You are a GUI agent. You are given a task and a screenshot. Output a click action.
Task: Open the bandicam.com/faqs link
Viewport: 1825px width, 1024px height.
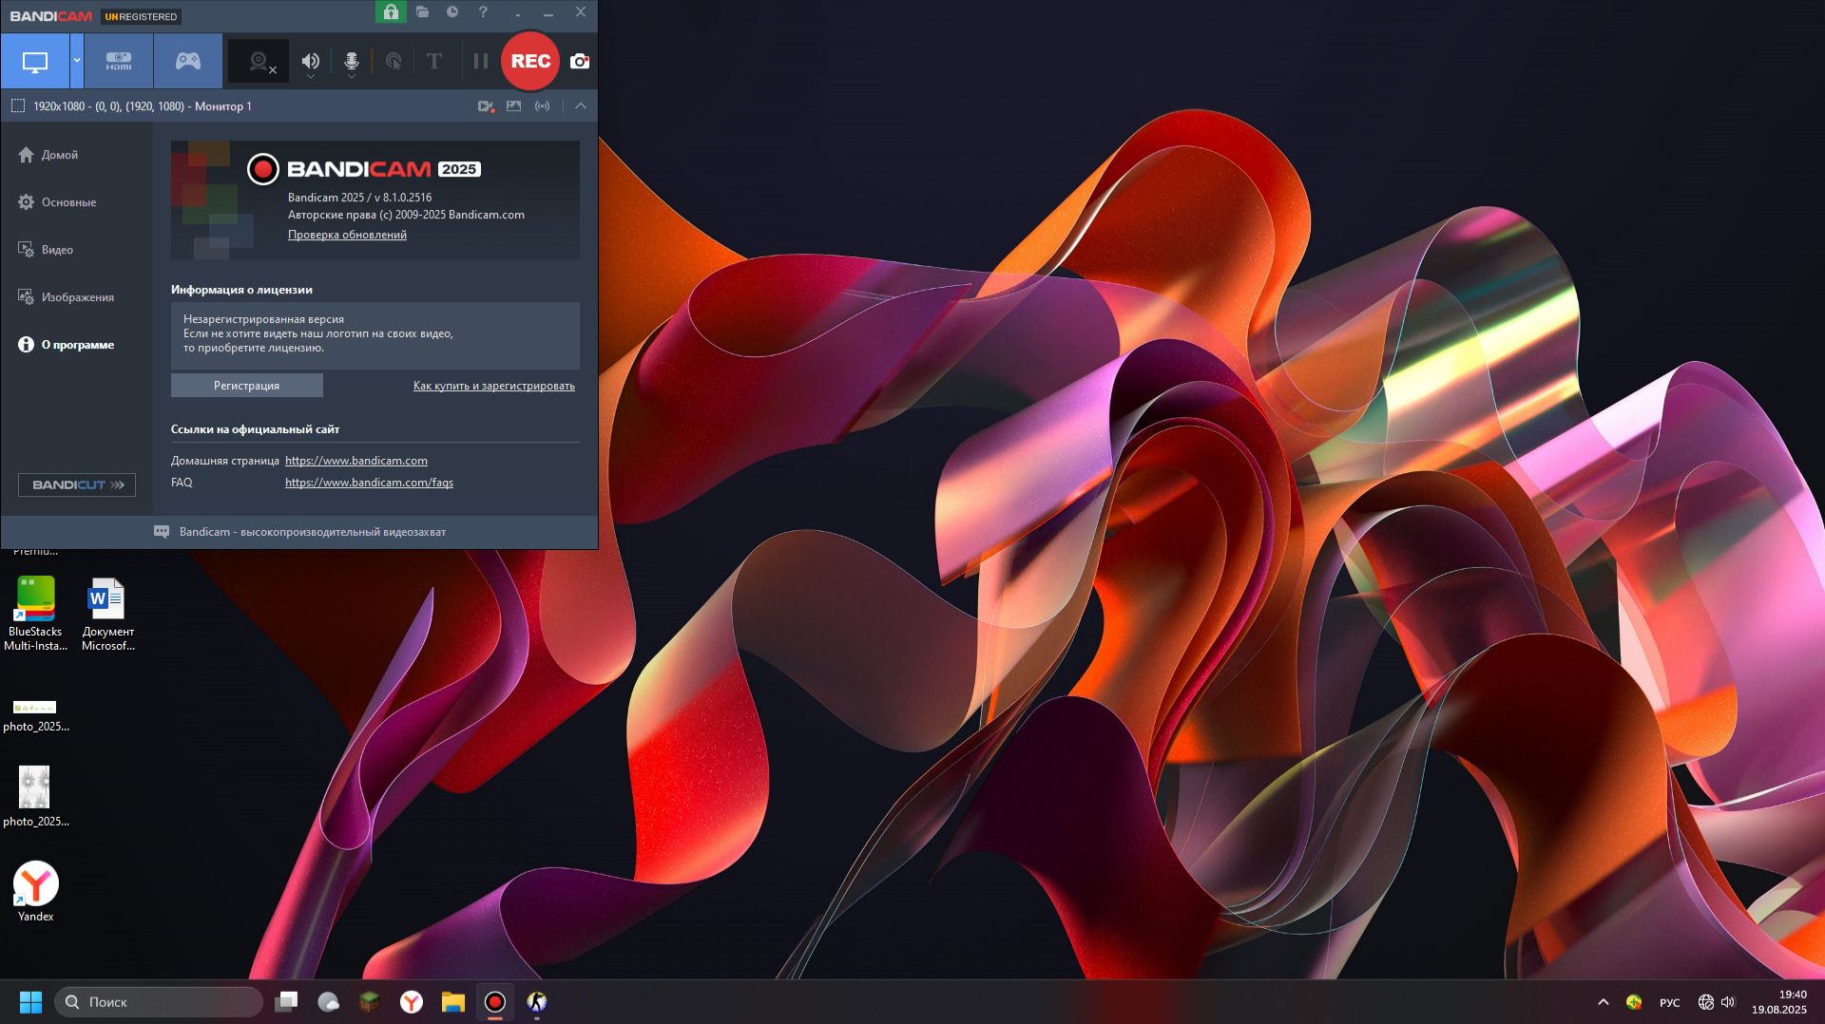(x=369, y=483)
